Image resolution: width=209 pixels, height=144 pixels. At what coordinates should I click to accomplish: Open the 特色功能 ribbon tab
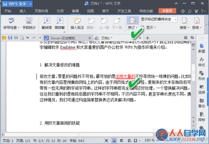(146, 11)
